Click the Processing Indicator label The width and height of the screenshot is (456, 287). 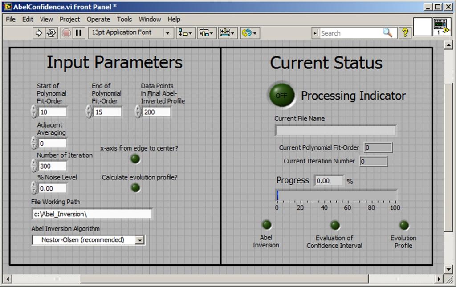pos(353,96)
